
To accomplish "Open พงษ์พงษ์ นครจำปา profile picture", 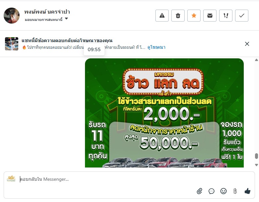I will tap(12, 16).
